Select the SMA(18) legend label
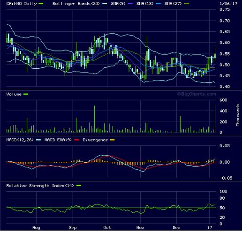This screenshot has width=242, height=231. point(145,4)
